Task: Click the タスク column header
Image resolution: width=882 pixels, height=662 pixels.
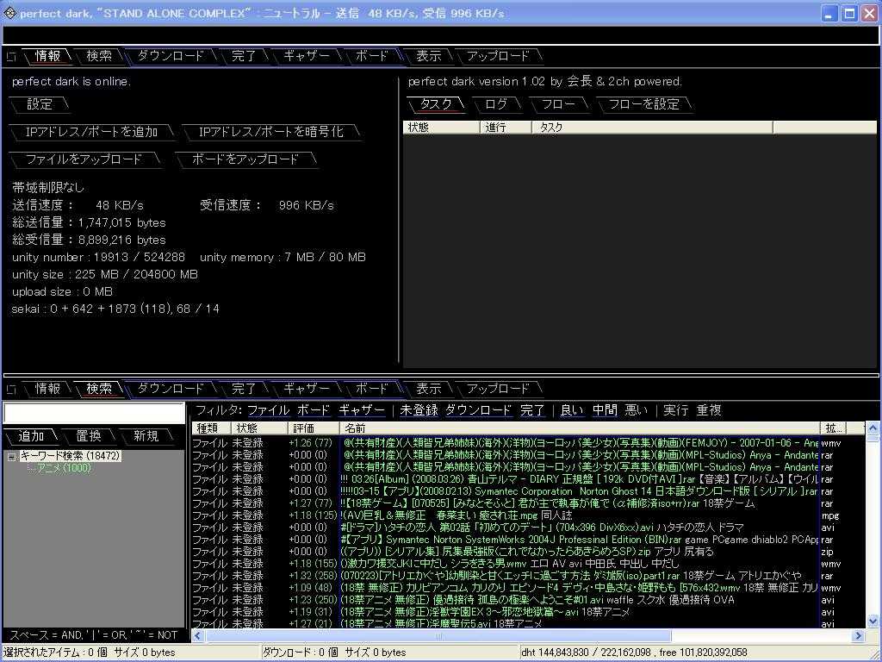Action: pos(653,128)
